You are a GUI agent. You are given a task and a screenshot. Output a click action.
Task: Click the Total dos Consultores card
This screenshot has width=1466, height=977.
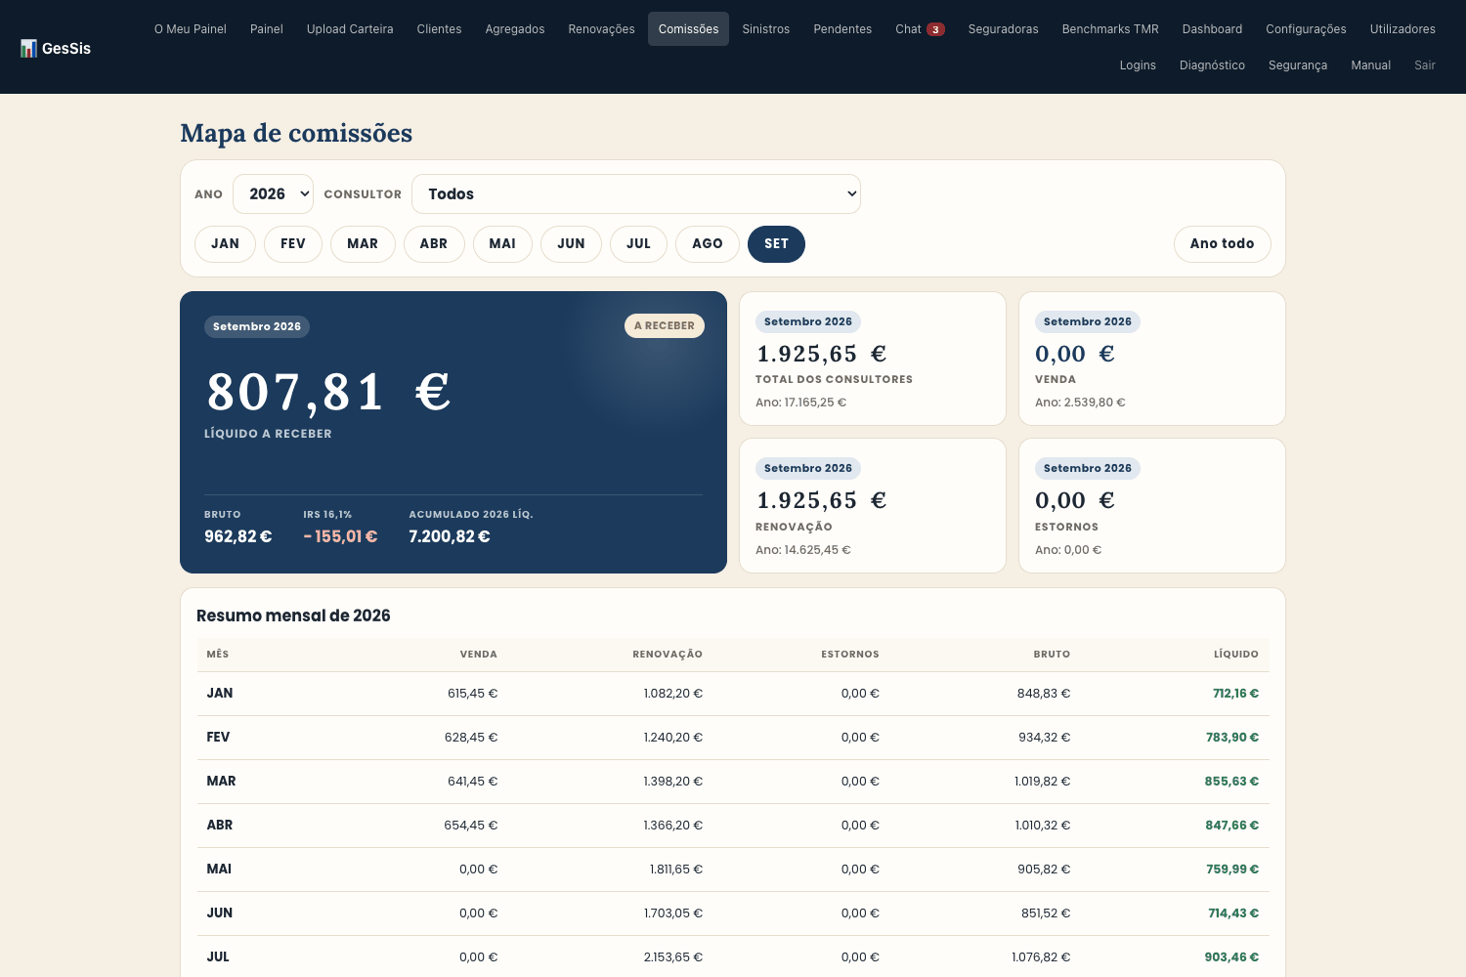pyautogui.click(x=873, y=359)
